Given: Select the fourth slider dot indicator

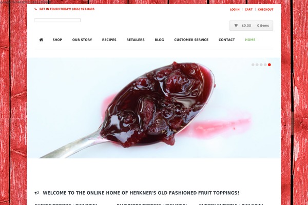Looking at the screenshot, I should pyautogui.click(x=265, y=65).
